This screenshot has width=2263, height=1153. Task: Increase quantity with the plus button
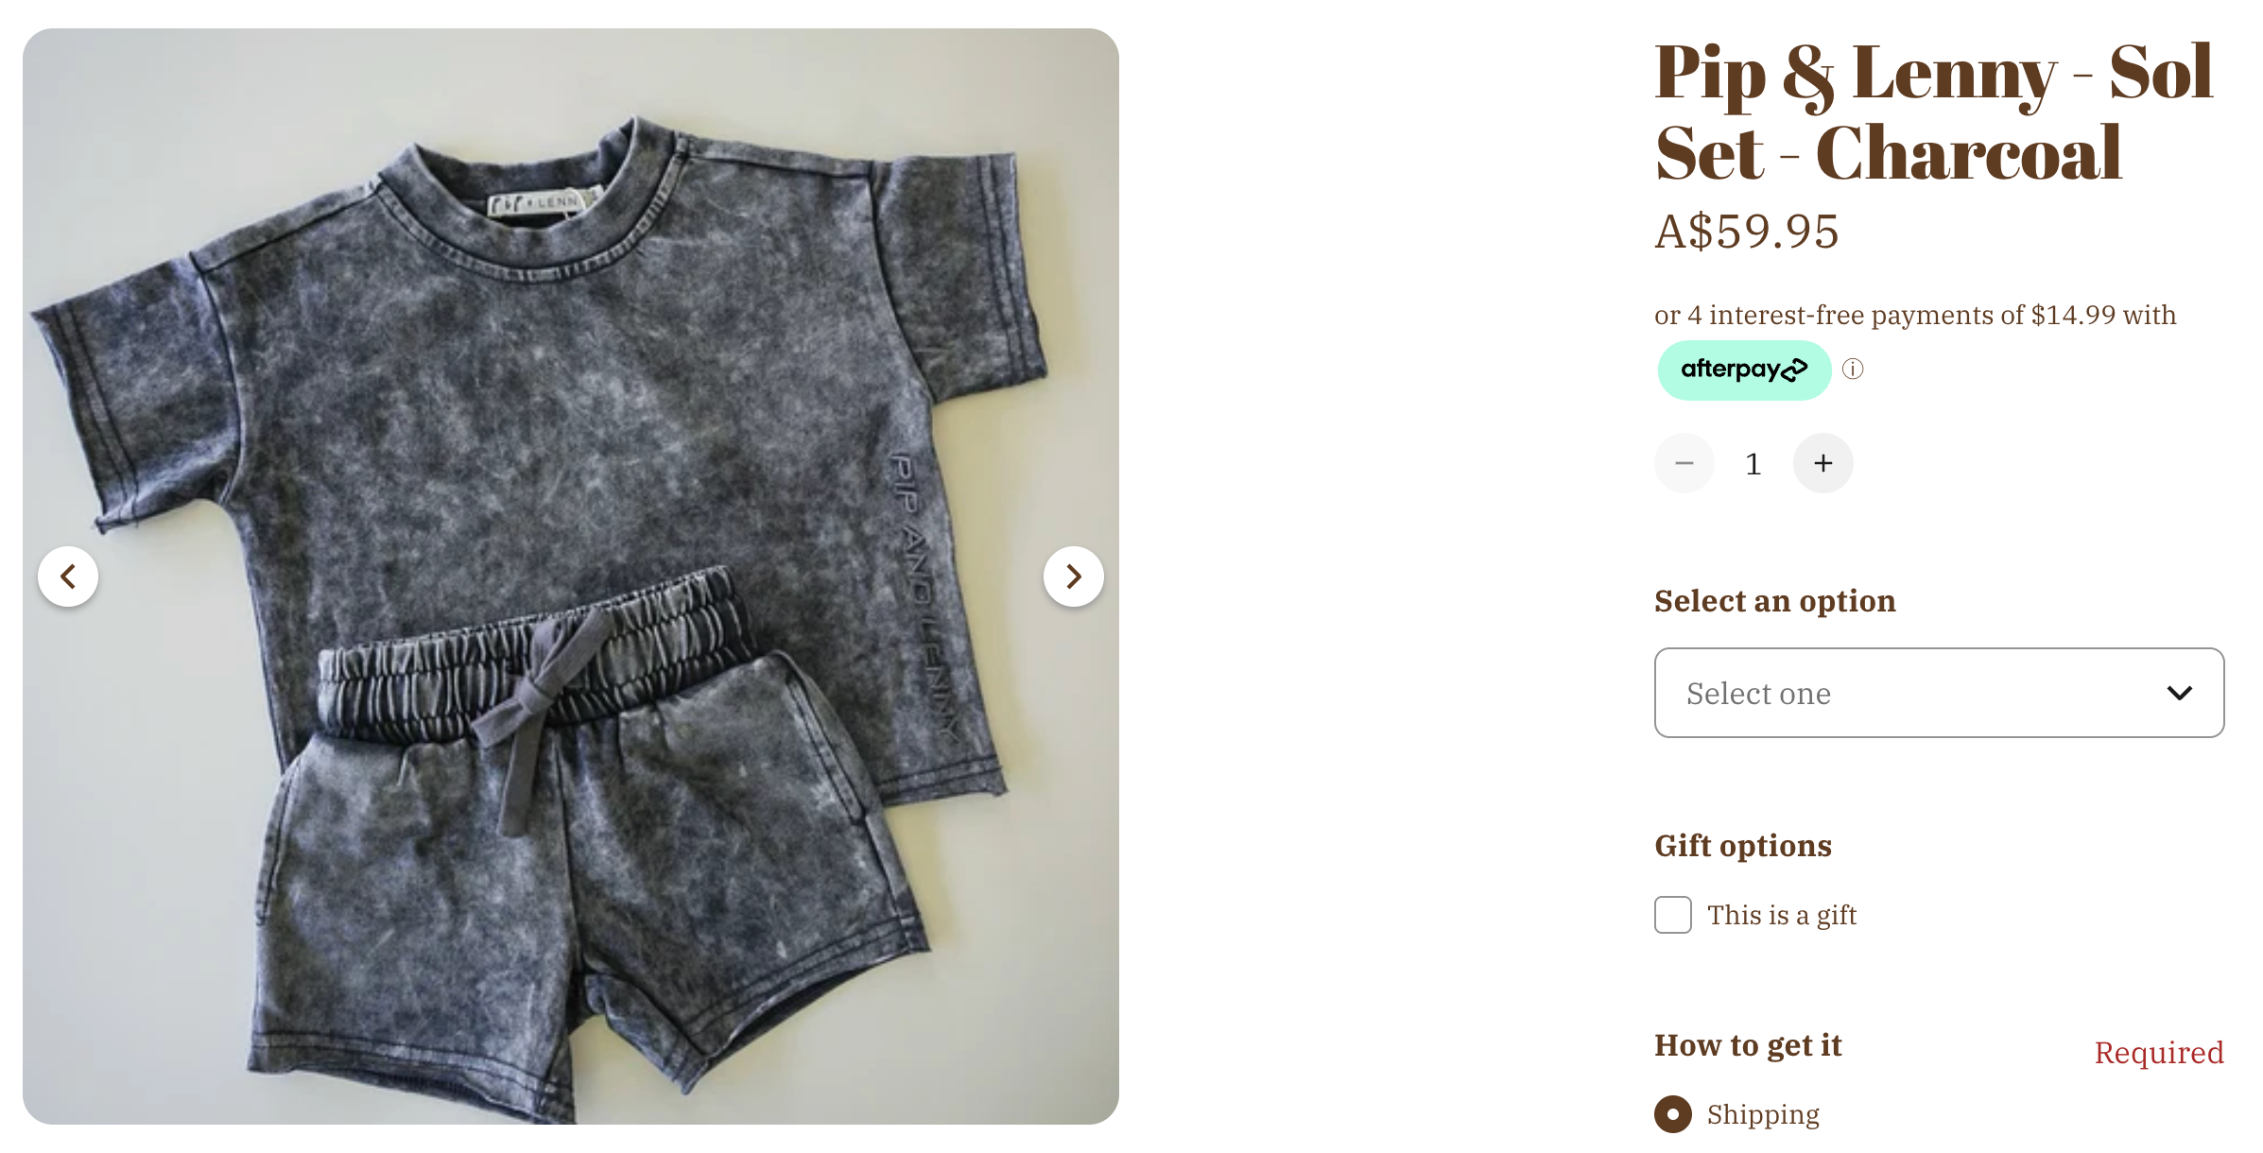click(1822, 463)
